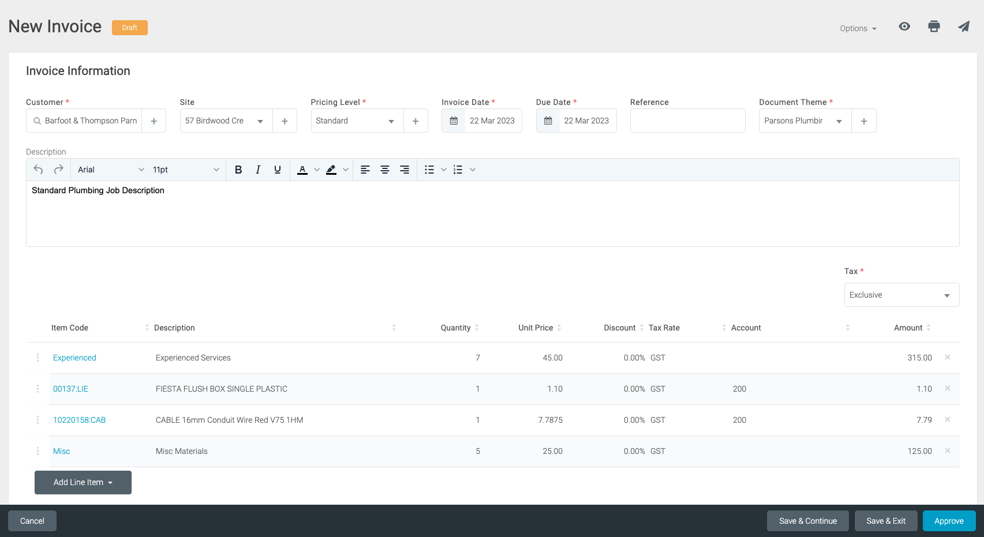Align description text to center
Screen dimensions: 984x537
(385, 170)
